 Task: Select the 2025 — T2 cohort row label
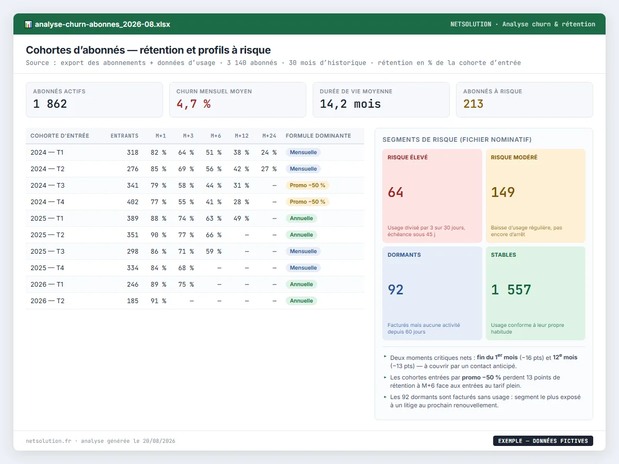click(x=47, y=235)
